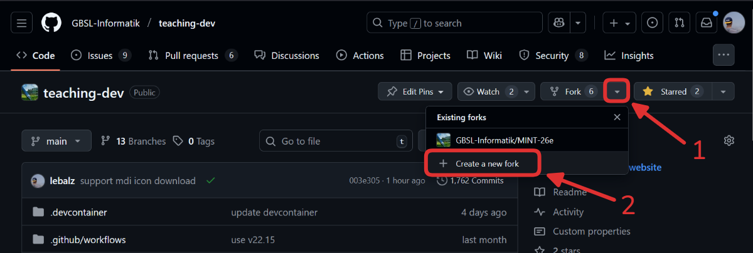Expand the Edit Pins dropdown

click(415, 91)
